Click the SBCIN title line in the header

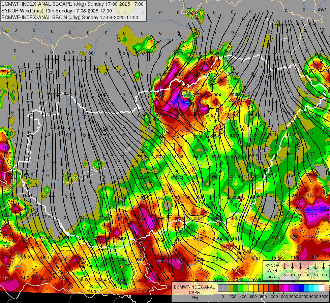pos(70,18)
